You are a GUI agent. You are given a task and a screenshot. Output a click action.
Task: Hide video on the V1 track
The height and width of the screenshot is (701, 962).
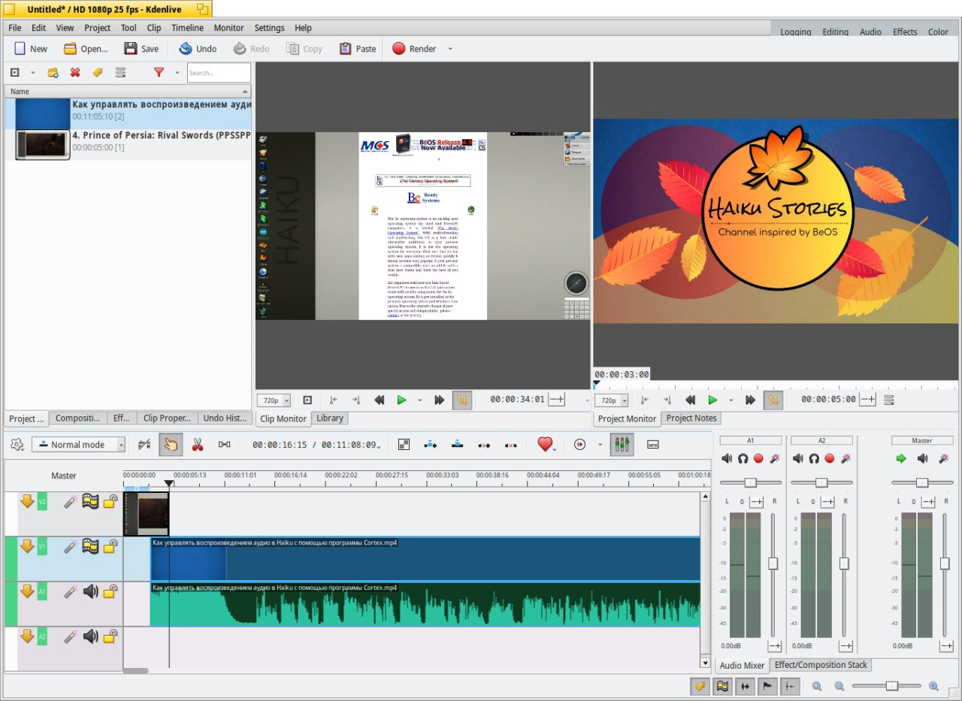[x=91, y=547]
